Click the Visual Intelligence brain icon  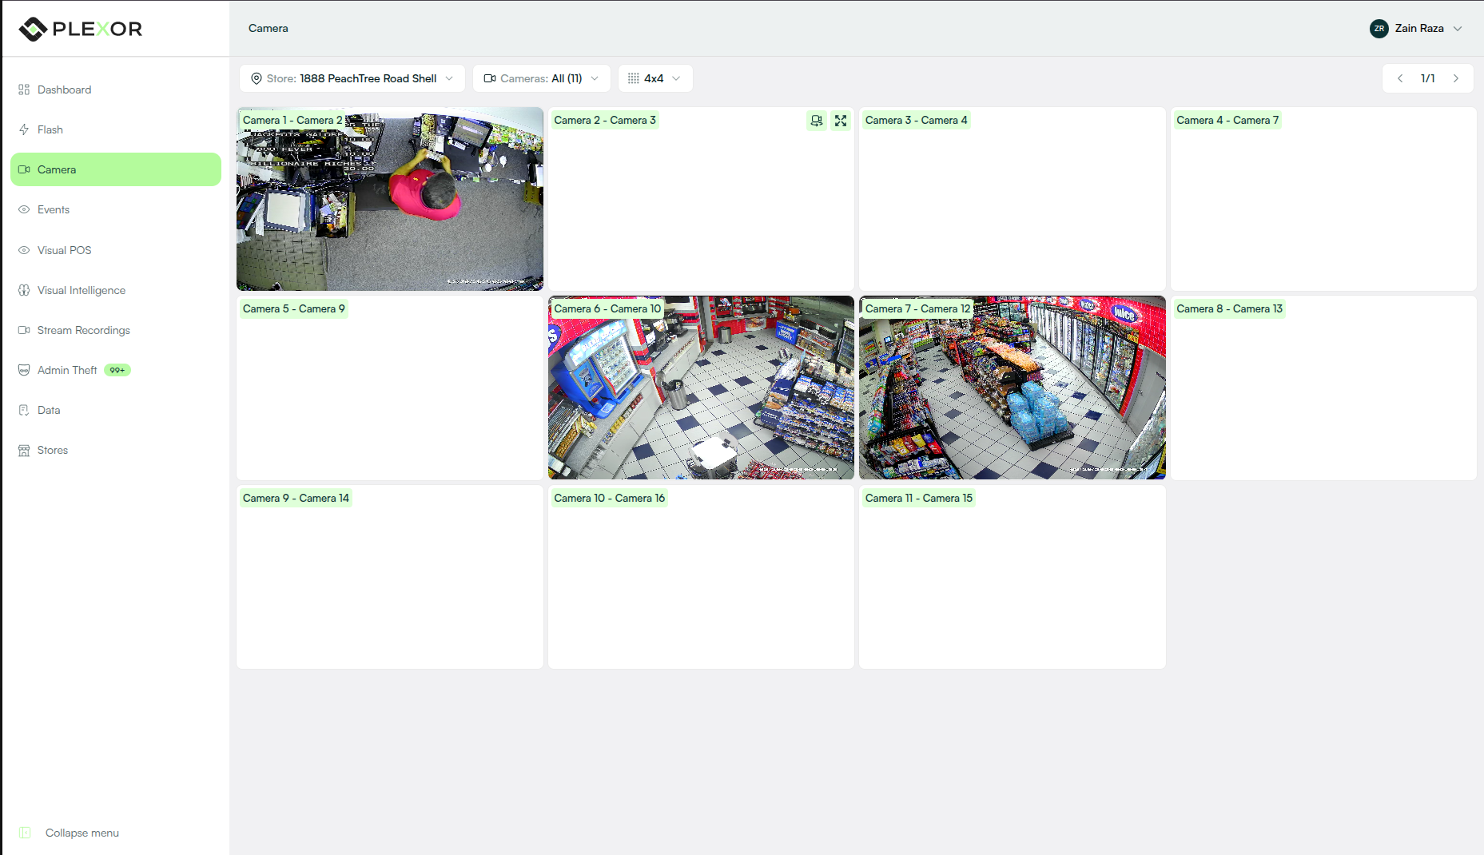coord(24,290)
